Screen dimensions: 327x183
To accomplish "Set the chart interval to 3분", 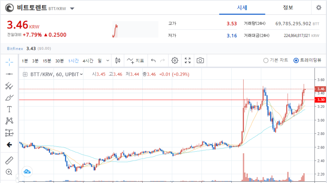I will (x=35, y=61).
